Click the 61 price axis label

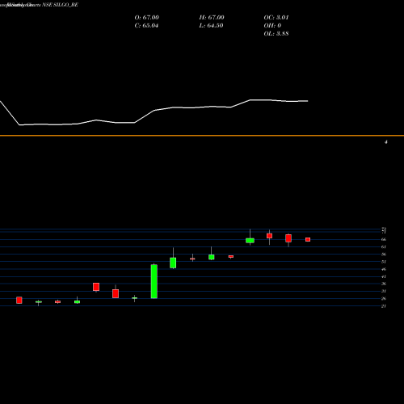pos(384,246)
